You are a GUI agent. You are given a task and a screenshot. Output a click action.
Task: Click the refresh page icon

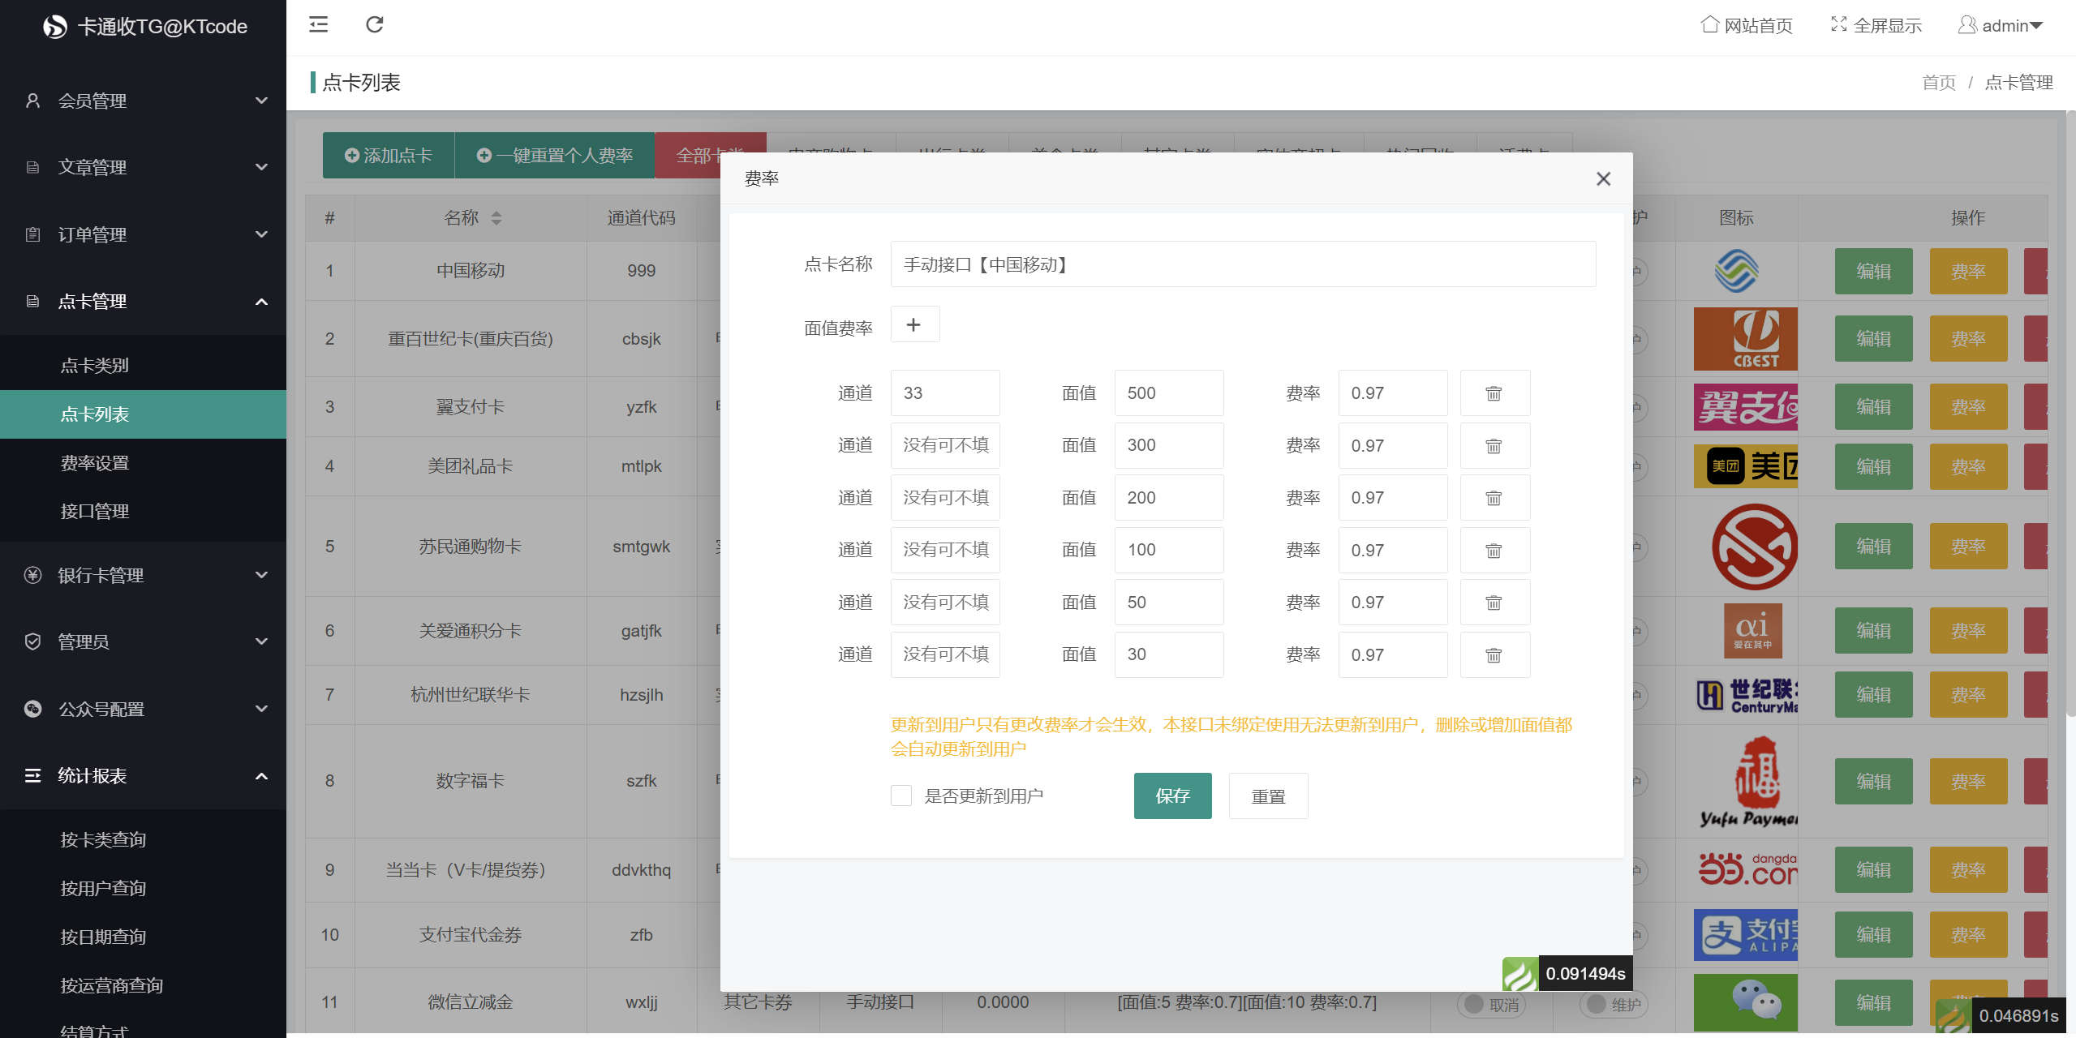tap(374, 24)
